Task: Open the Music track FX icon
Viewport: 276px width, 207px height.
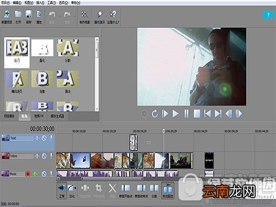Action: (35, 174)
